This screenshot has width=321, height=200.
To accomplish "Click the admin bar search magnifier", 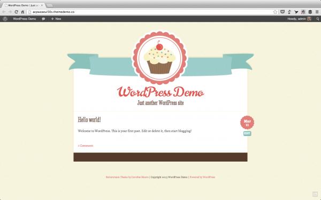I will [x=317, y=19].
